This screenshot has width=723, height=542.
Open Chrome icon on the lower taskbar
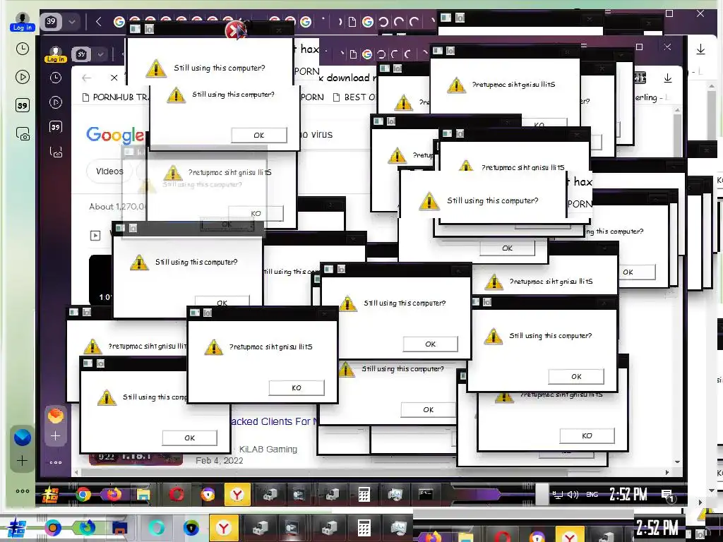pos(53,528)
